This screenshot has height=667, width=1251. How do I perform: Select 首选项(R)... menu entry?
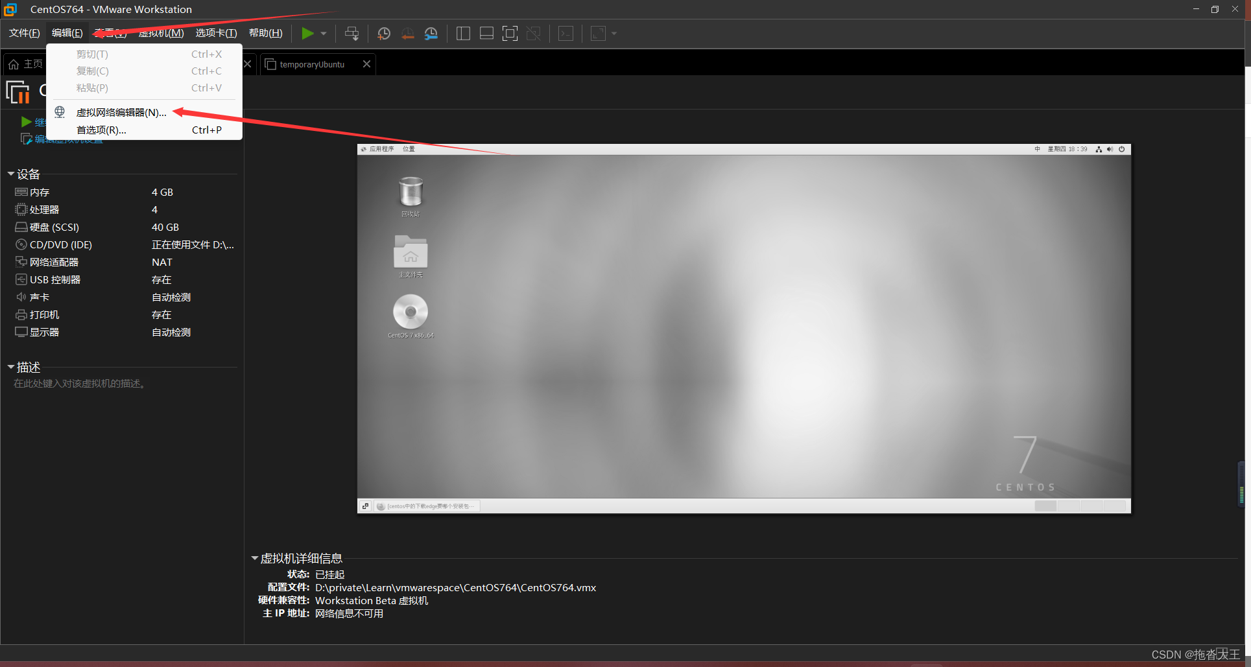[x=144, y=130]
